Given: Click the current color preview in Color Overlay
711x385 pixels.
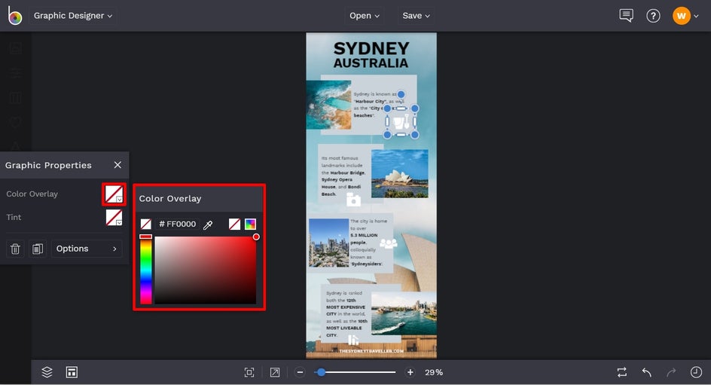Looking at the screenshot, I should (145, 224).
